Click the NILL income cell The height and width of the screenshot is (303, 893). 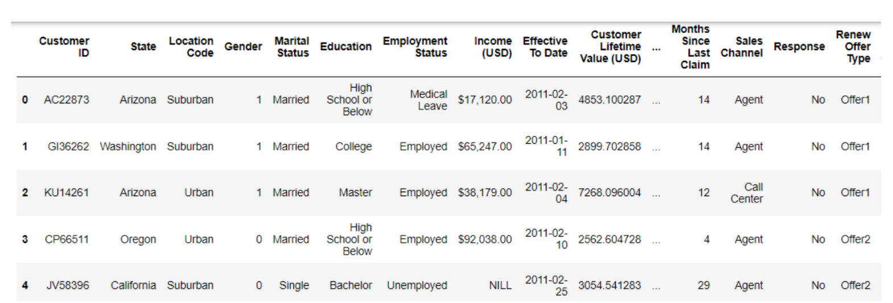click(x=500, y=285)
